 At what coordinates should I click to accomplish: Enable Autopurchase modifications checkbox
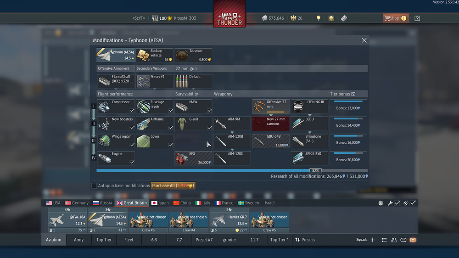coord(94,186)
